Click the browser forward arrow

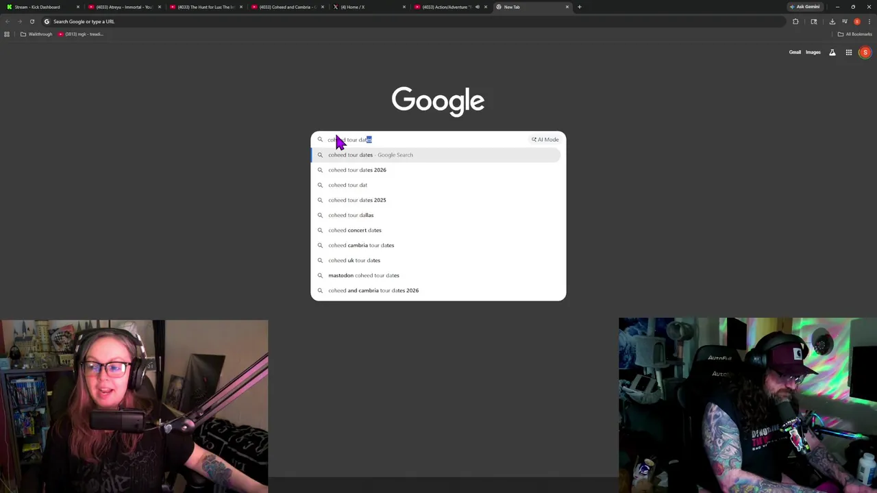pos(19,21)
